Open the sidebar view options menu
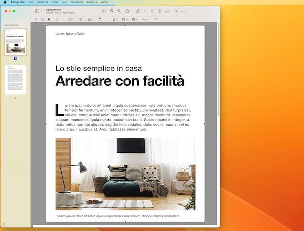The width and height of the screenshot is (304, 231). click(39, 11)
